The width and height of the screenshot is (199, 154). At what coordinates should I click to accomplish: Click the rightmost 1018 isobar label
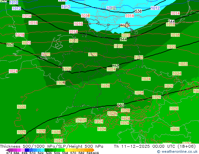[175, 35]
